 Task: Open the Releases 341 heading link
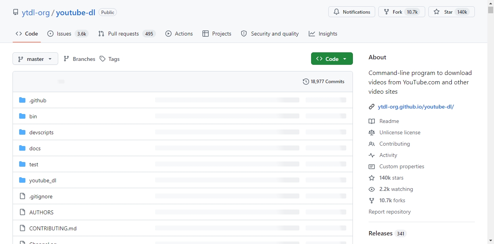[x=387, y=233]
